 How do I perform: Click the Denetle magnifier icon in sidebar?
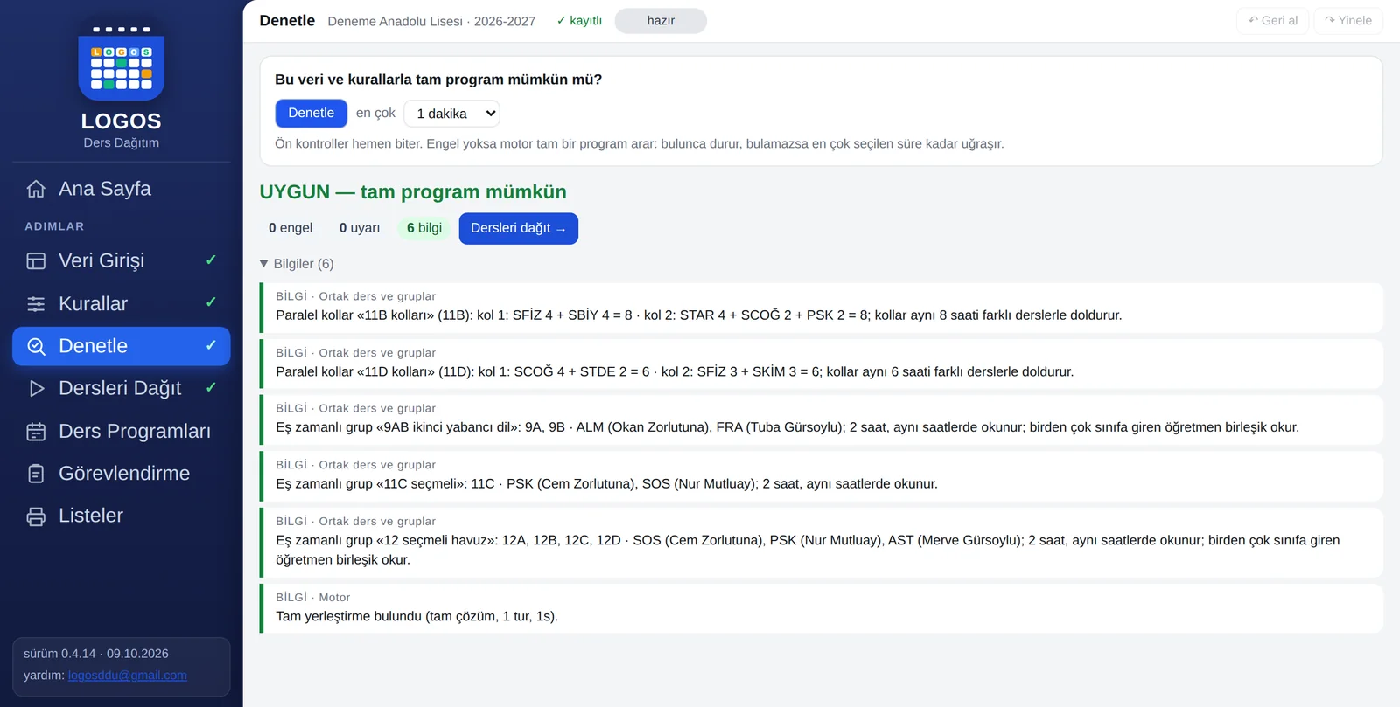coord(36,346)
